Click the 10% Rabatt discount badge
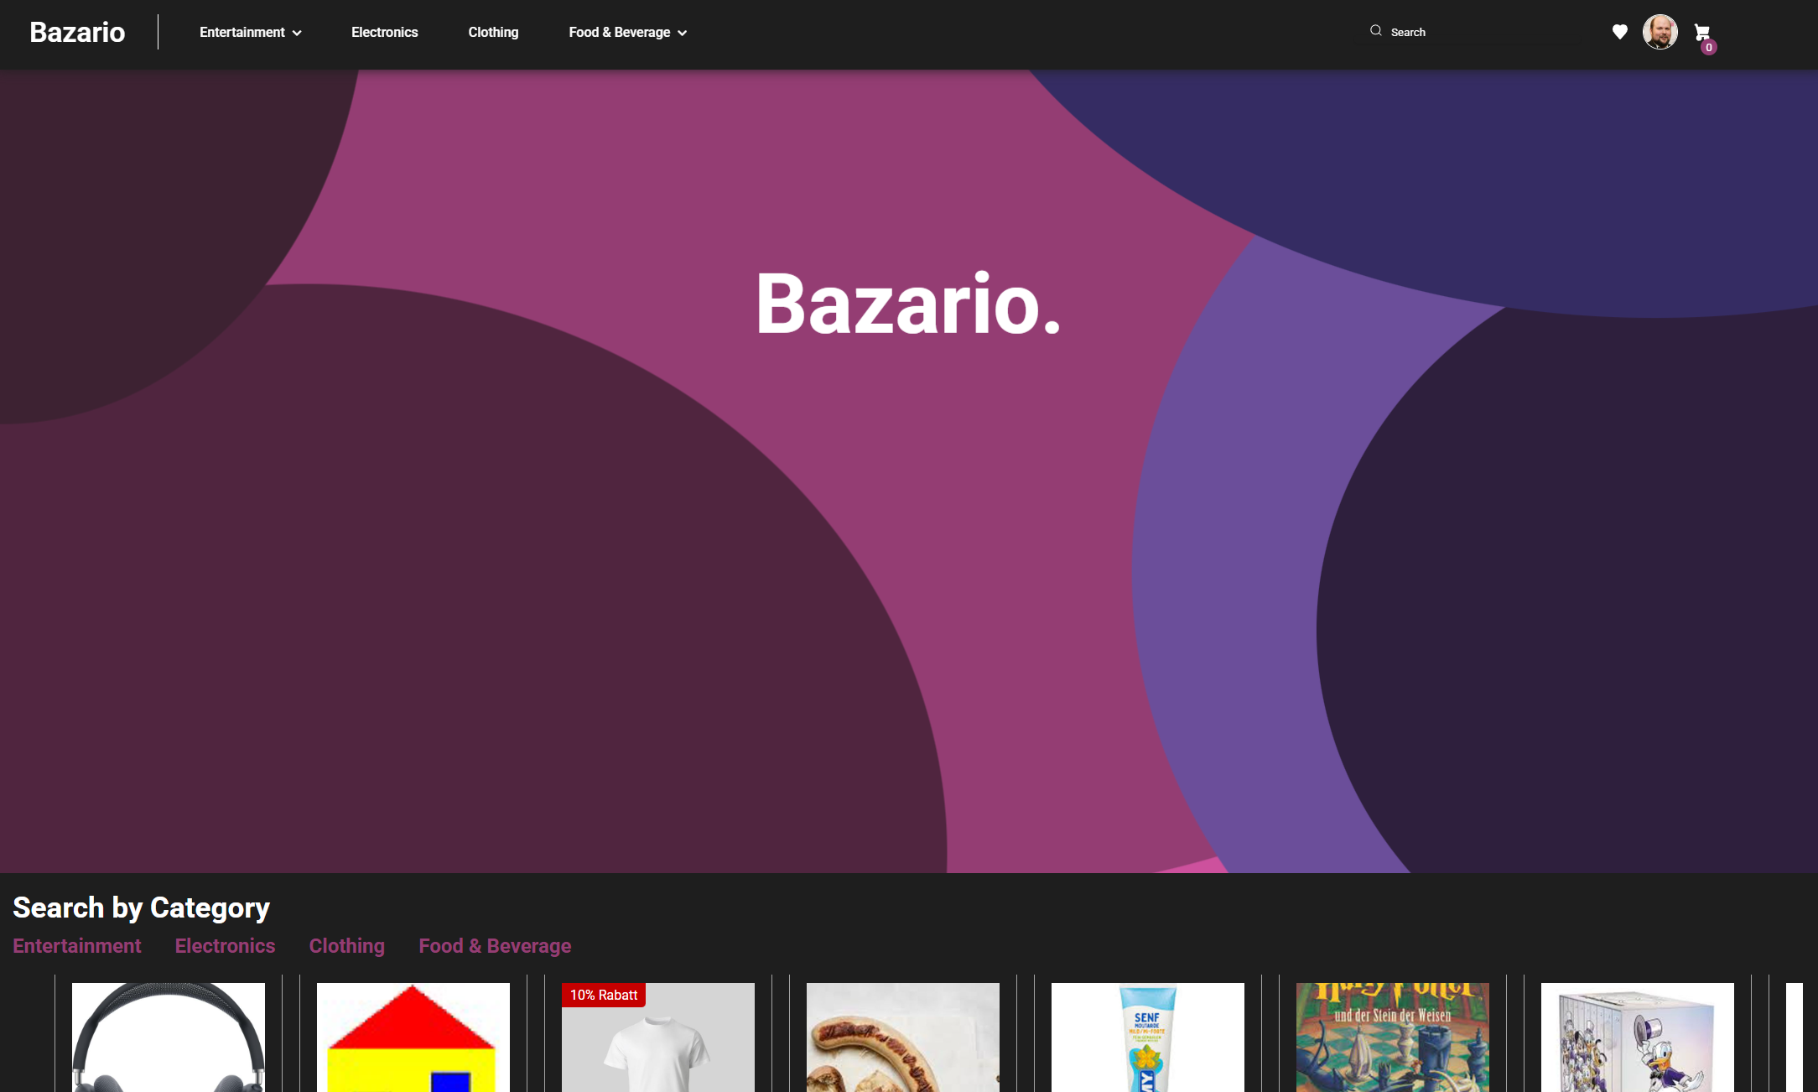 pyautogui.click(x=604, y=995)
